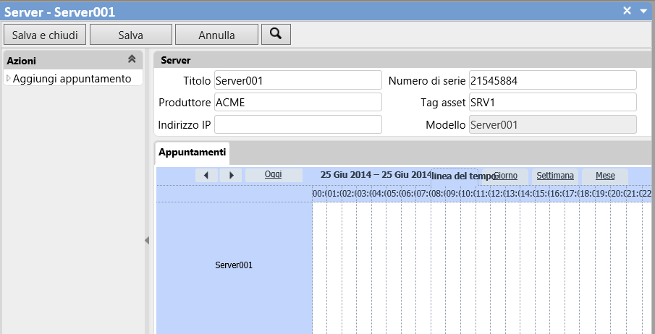Switch to Giorno view
The image size is (655, 334).
point(505,176)
